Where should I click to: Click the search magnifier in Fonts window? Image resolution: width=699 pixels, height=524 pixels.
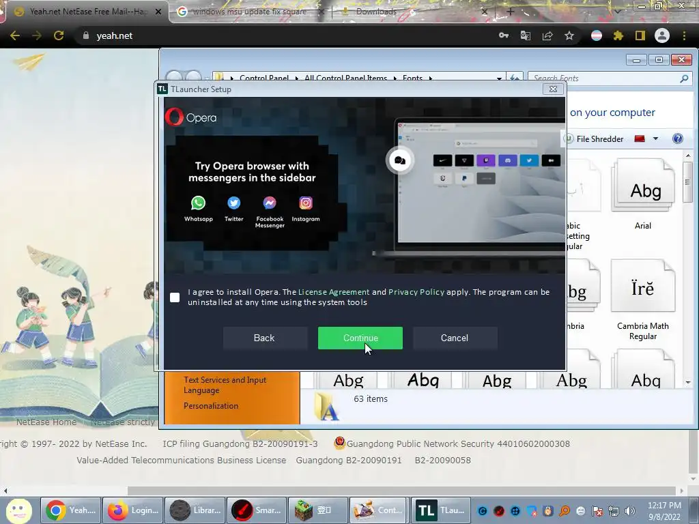(x=684, y=78)
